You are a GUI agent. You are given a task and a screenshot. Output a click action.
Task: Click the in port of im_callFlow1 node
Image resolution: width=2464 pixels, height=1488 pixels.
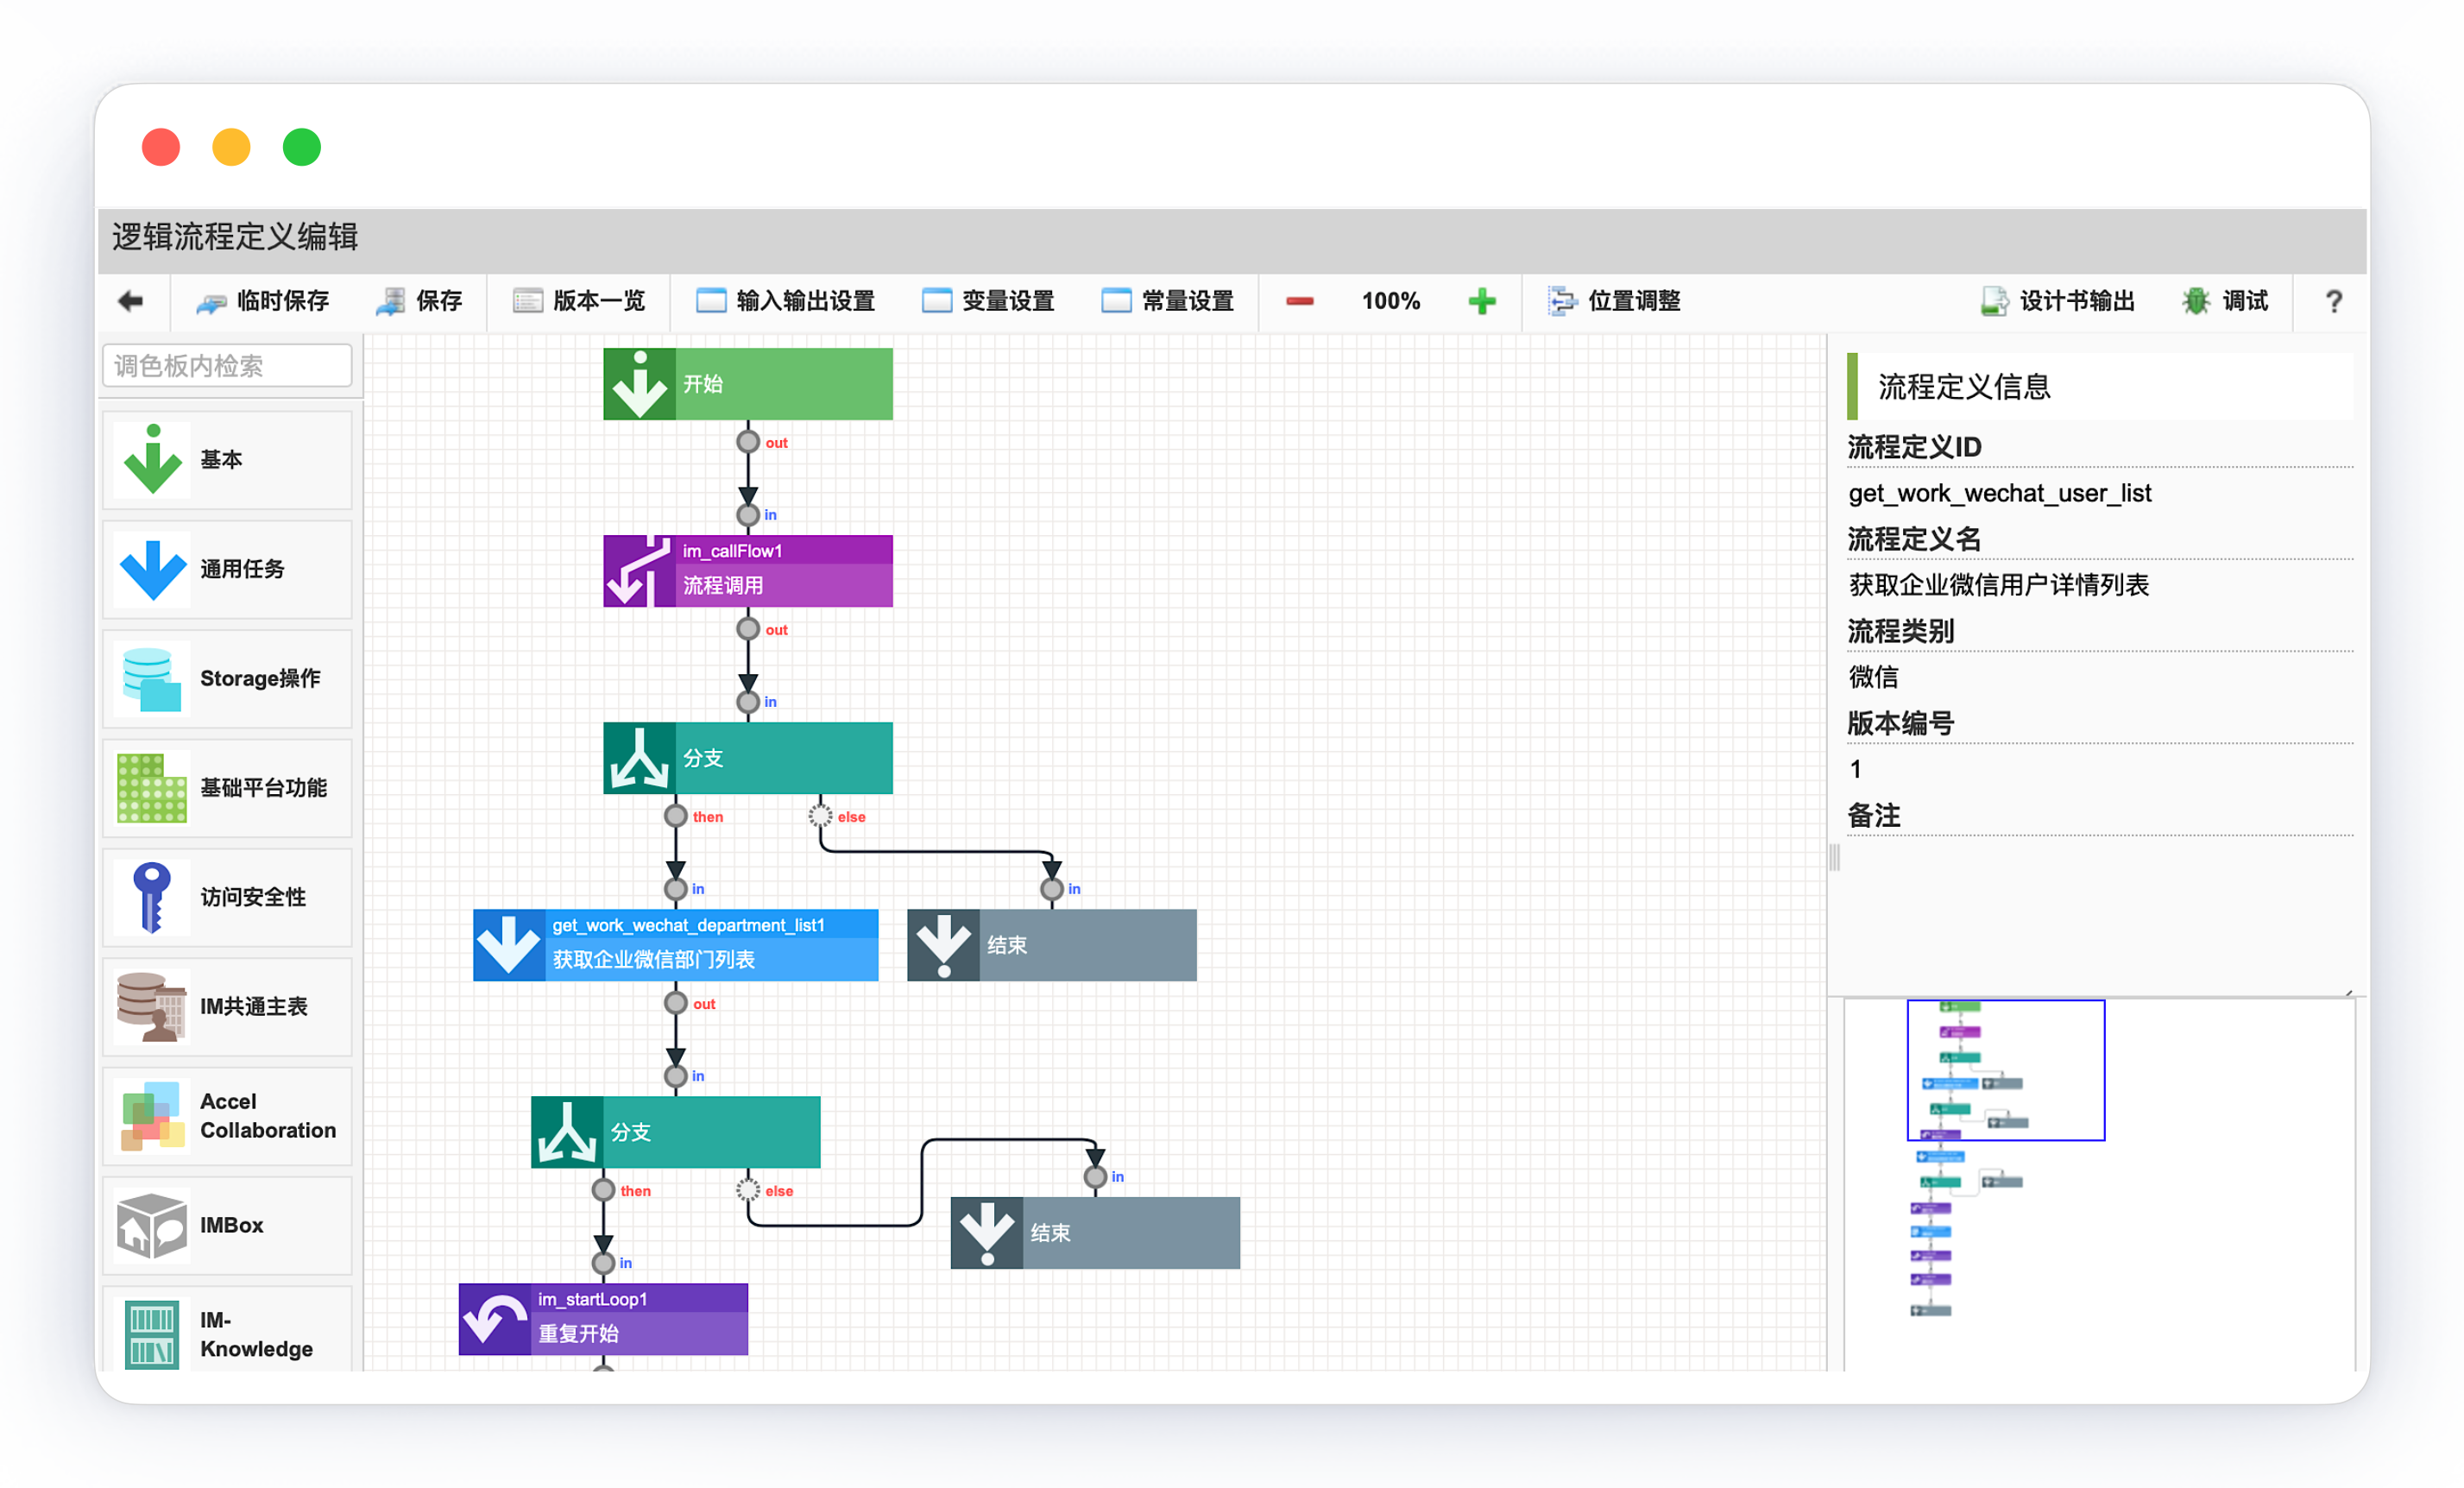click(x=748, y=515)
